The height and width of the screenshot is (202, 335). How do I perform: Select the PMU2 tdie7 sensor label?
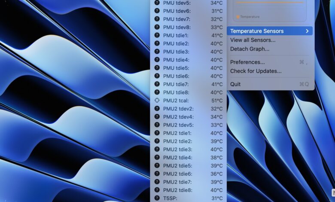(177, 182)
